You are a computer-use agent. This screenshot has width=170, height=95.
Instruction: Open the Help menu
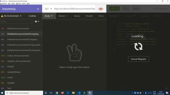coord(28,3)
